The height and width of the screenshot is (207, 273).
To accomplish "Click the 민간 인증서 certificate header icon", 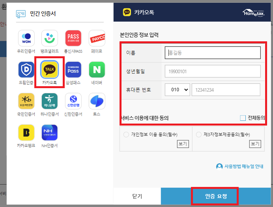I will (21, 14).
